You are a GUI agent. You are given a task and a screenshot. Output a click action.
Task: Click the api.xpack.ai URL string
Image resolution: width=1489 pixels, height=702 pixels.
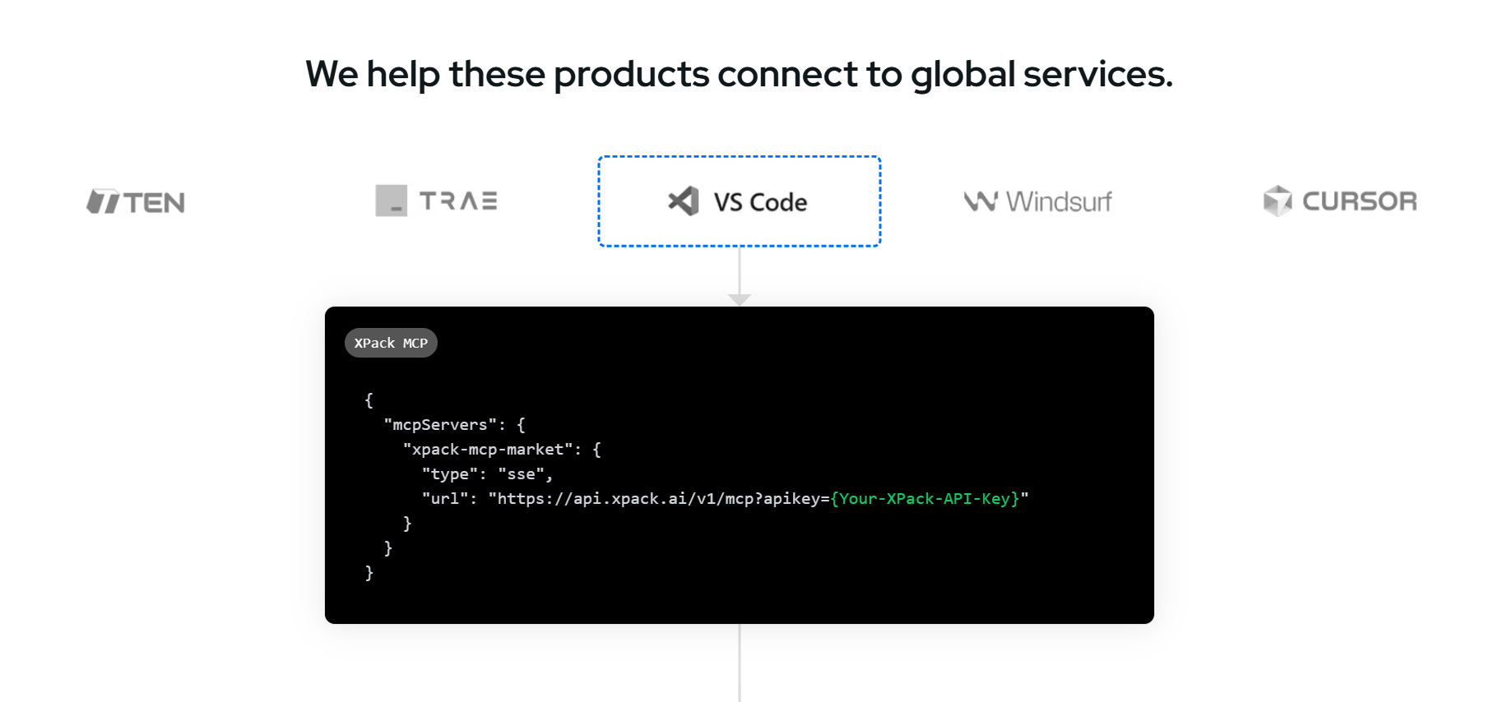[x=758, y=498]
